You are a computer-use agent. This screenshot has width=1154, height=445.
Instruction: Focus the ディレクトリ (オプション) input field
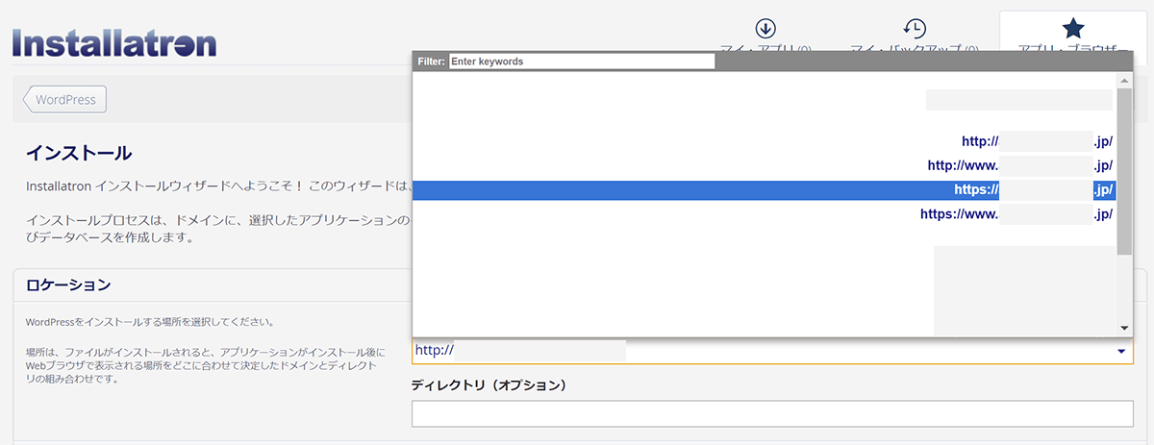pos(772,414)
